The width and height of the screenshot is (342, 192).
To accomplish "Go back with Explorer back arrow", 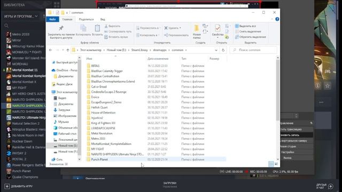I will (51, 50).
